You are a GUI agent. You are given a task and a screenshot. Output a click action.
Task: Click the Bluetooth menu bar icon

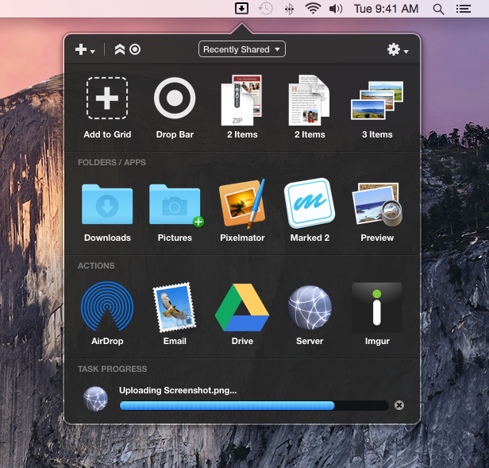pyautogui.click(x=289, y=9)
